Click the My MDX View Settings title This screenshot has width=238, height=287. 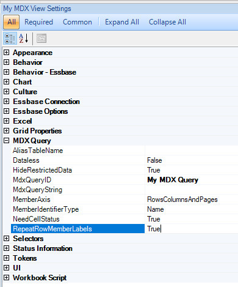[x=37, y=9]
